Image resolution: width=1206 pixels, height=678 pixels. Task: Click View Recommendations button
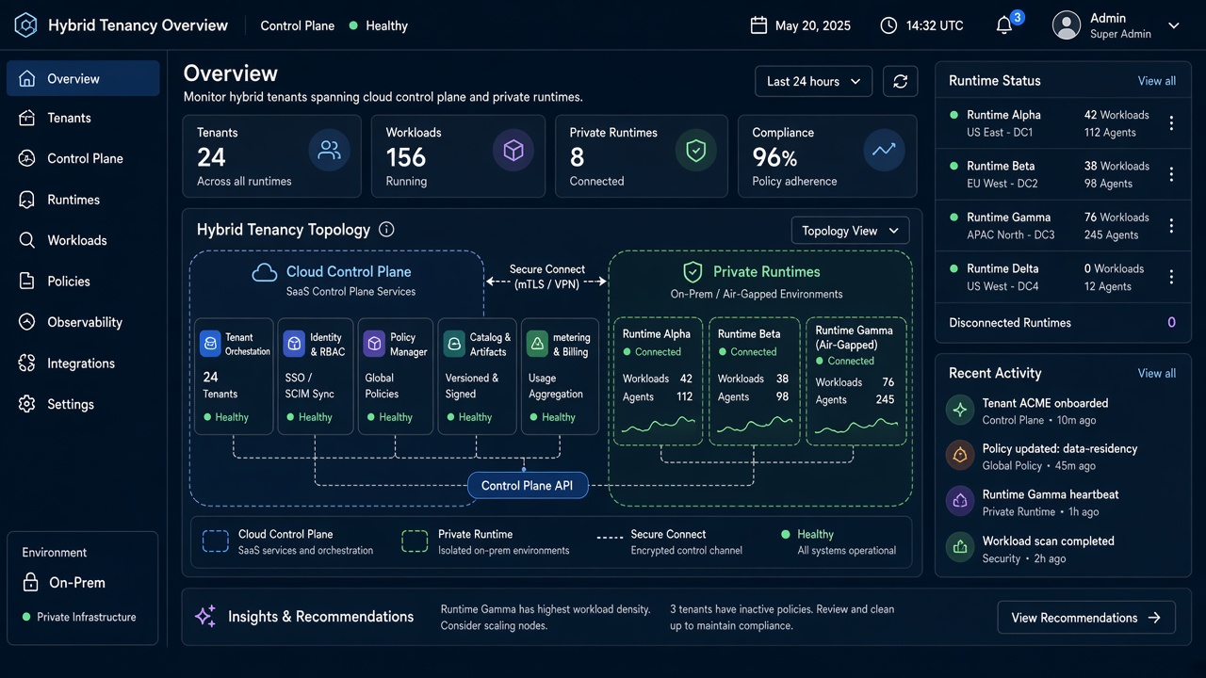(1086, 618)
